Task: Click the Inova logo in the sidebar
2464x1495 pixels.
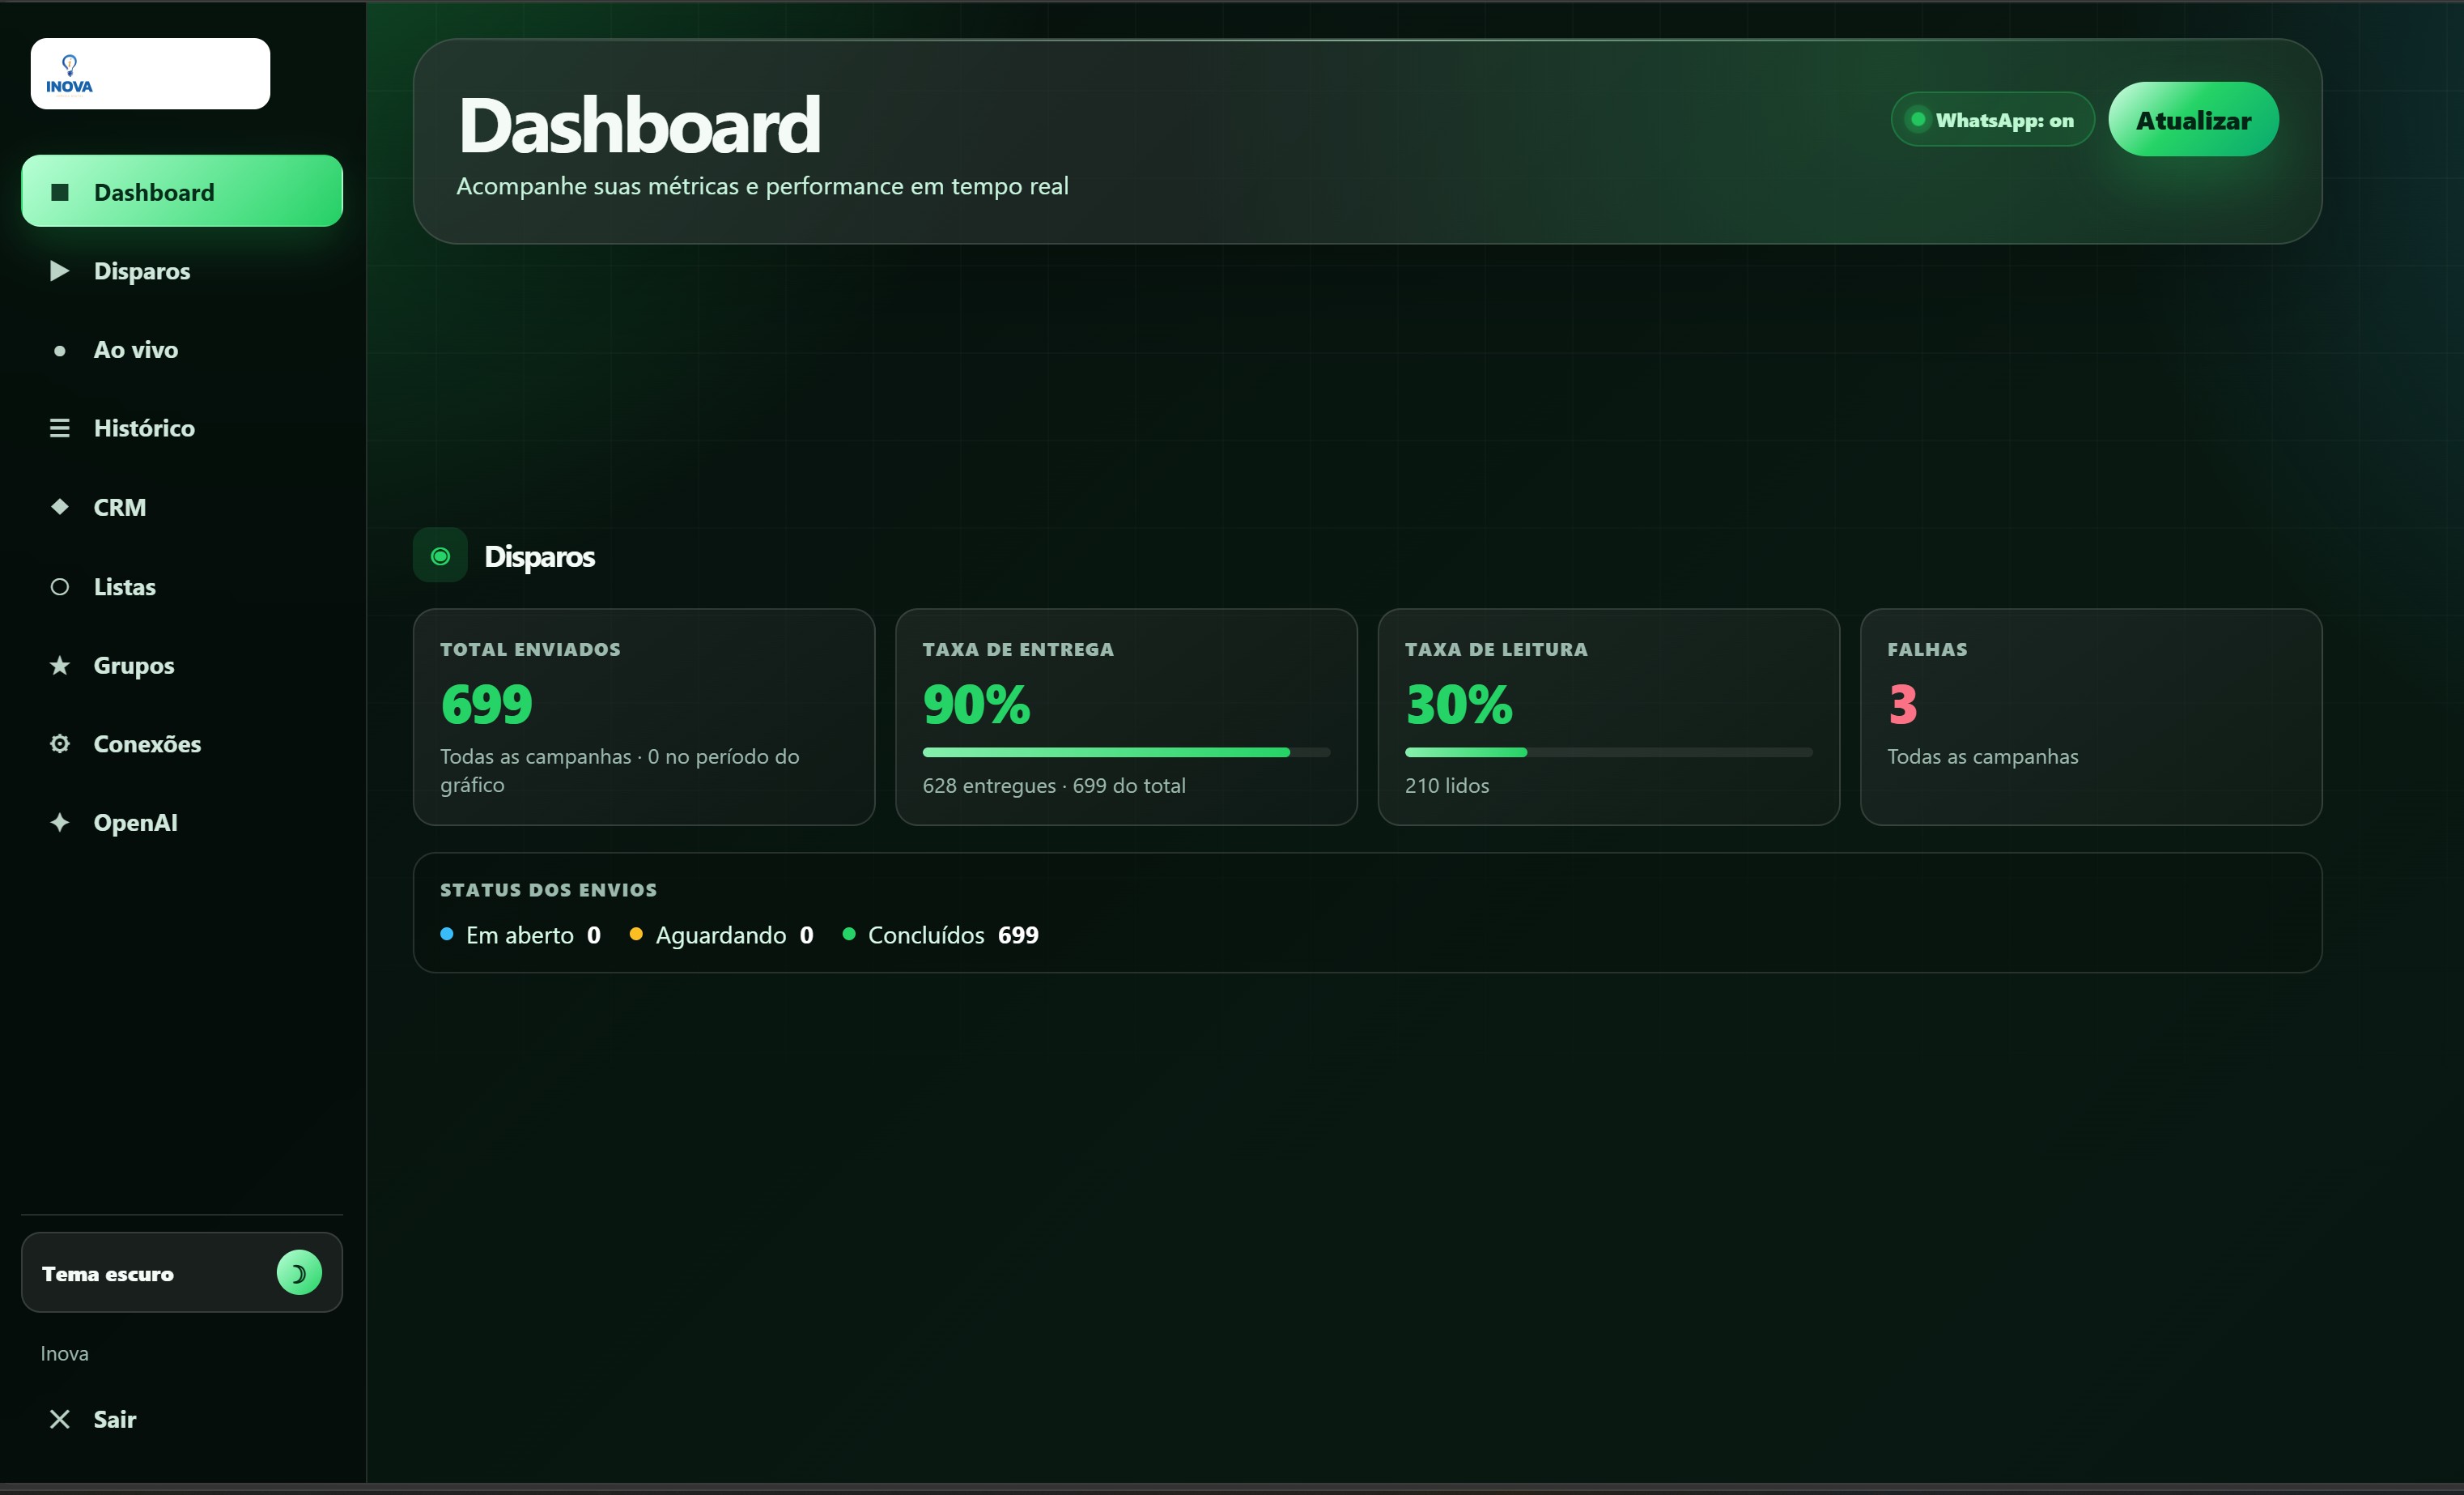Action: coord(69,74)
